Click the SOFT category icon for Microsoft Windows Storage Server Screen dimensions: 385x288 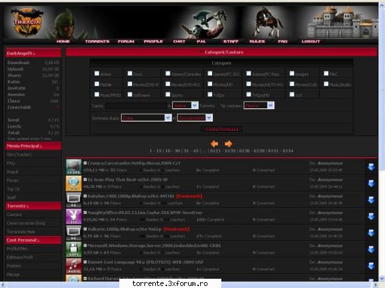tap(74, 249)
